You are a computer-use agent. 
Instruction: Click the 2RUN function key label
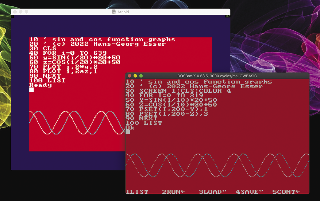point(173,192)
